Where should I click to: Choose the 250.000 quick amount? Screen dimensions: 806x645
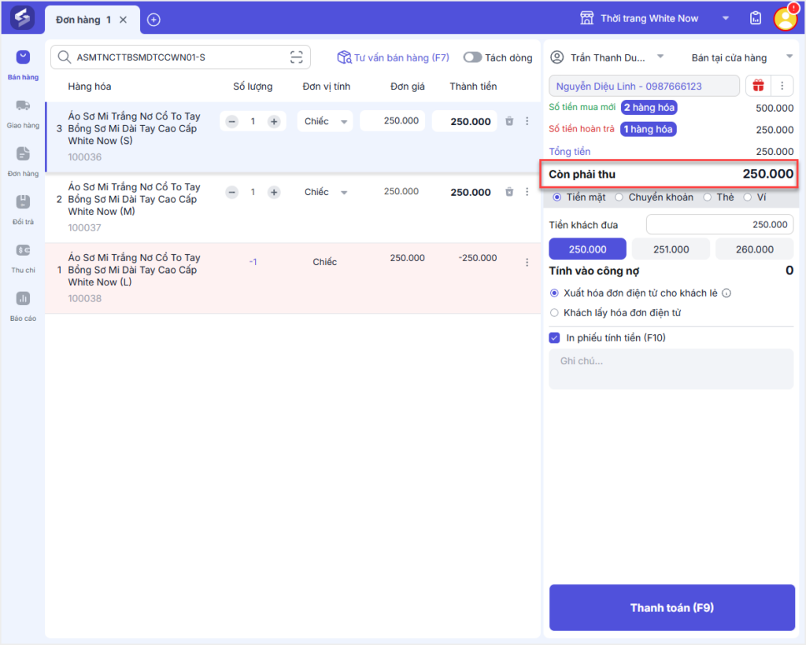tap(587, 249)
